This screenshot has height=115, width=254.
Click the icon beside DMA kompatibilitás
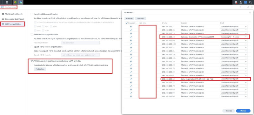pos(3,24)
